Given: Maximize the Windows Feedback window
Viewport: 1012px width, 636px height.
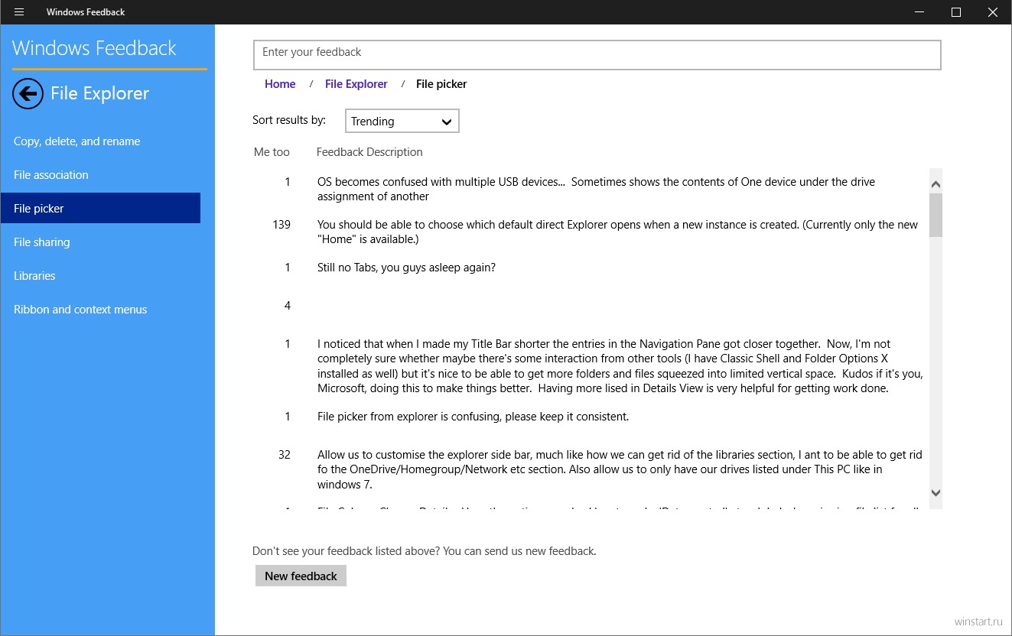Looking at the screenshot, I should 956,12.
